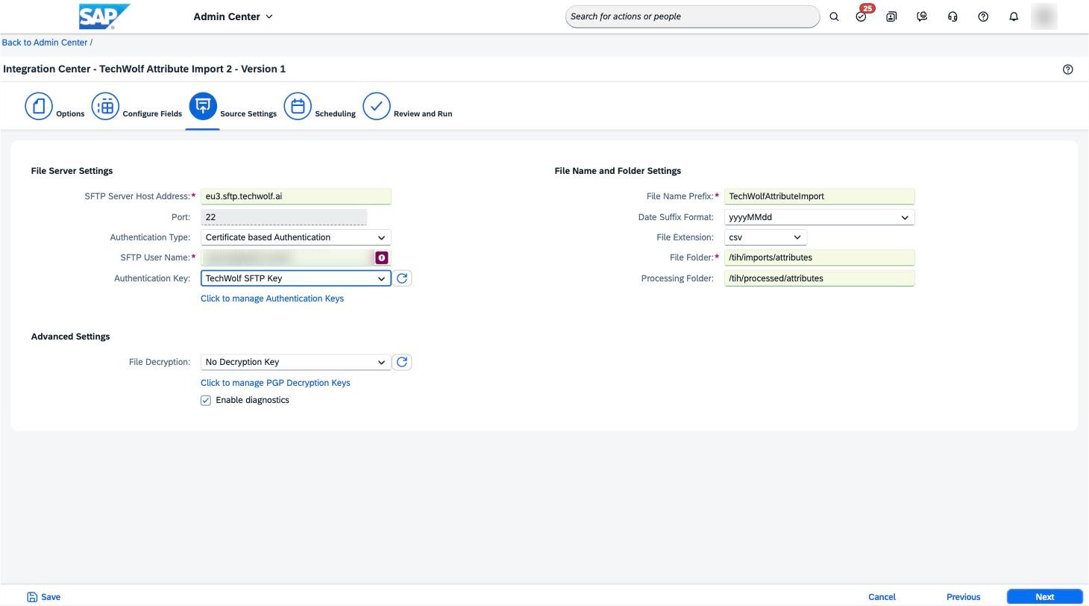The height and width of the screenshot is (606, 1089).
Task: Click the SFTP Server Host Address field
Action: coord(296,196)
